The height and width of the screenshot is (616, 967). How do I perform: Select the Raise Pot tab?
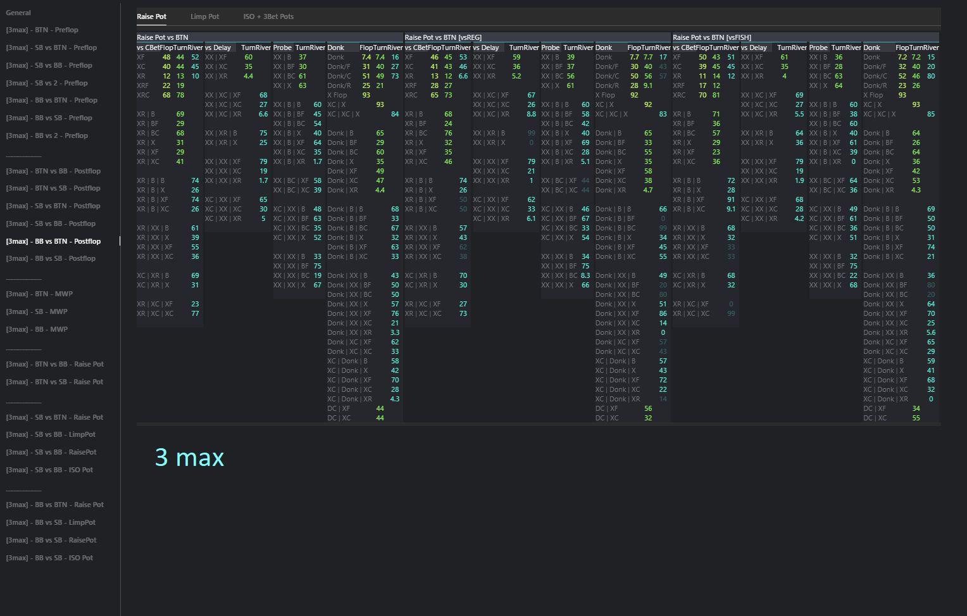click(151, 16)
